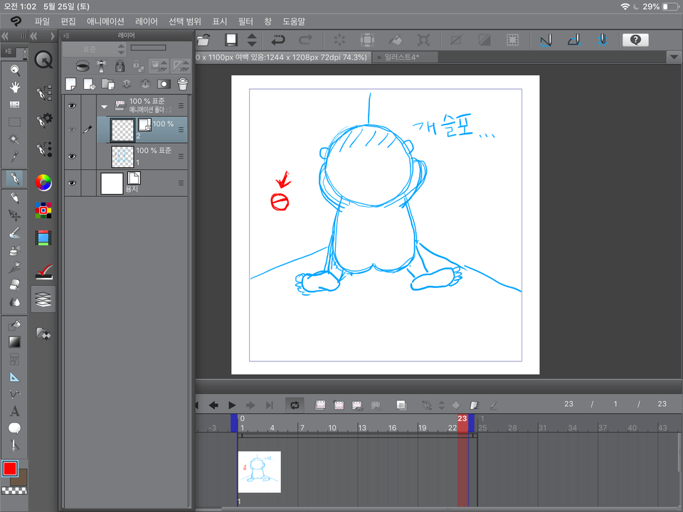Viewport: 683px width, 512px height.
Task: Click the New Layer icon in Layers panel
Action: click(70, 83)
